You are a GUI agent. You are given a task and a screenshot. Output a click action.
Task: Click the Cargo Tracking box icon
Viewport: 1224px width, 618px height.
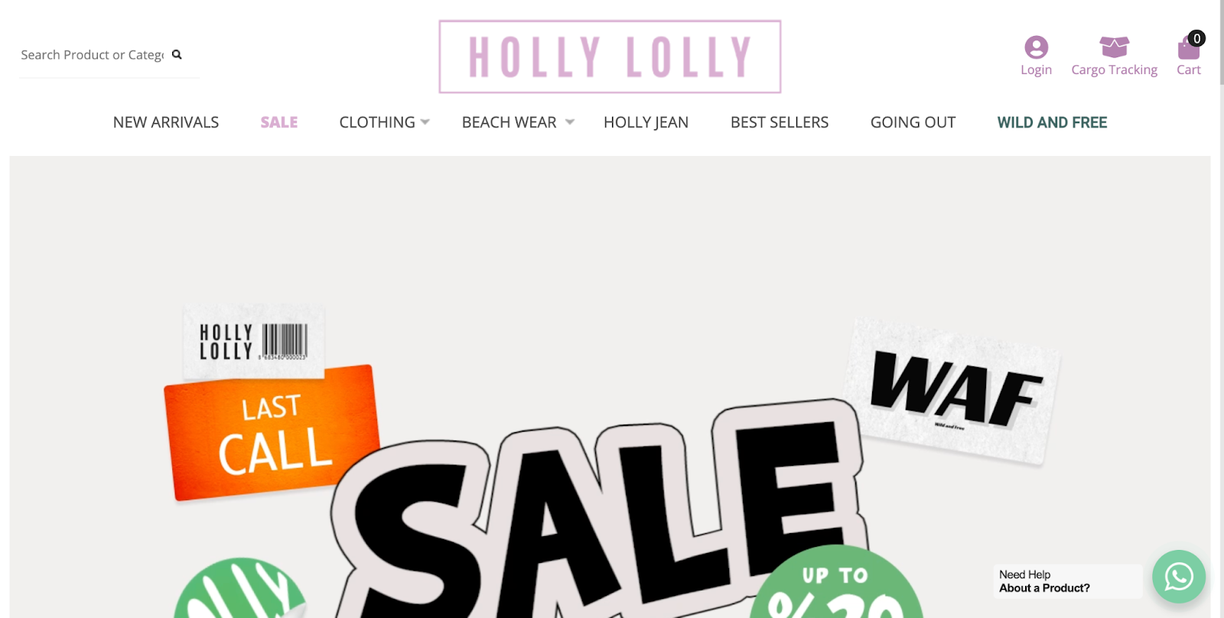click(1114, 47)
